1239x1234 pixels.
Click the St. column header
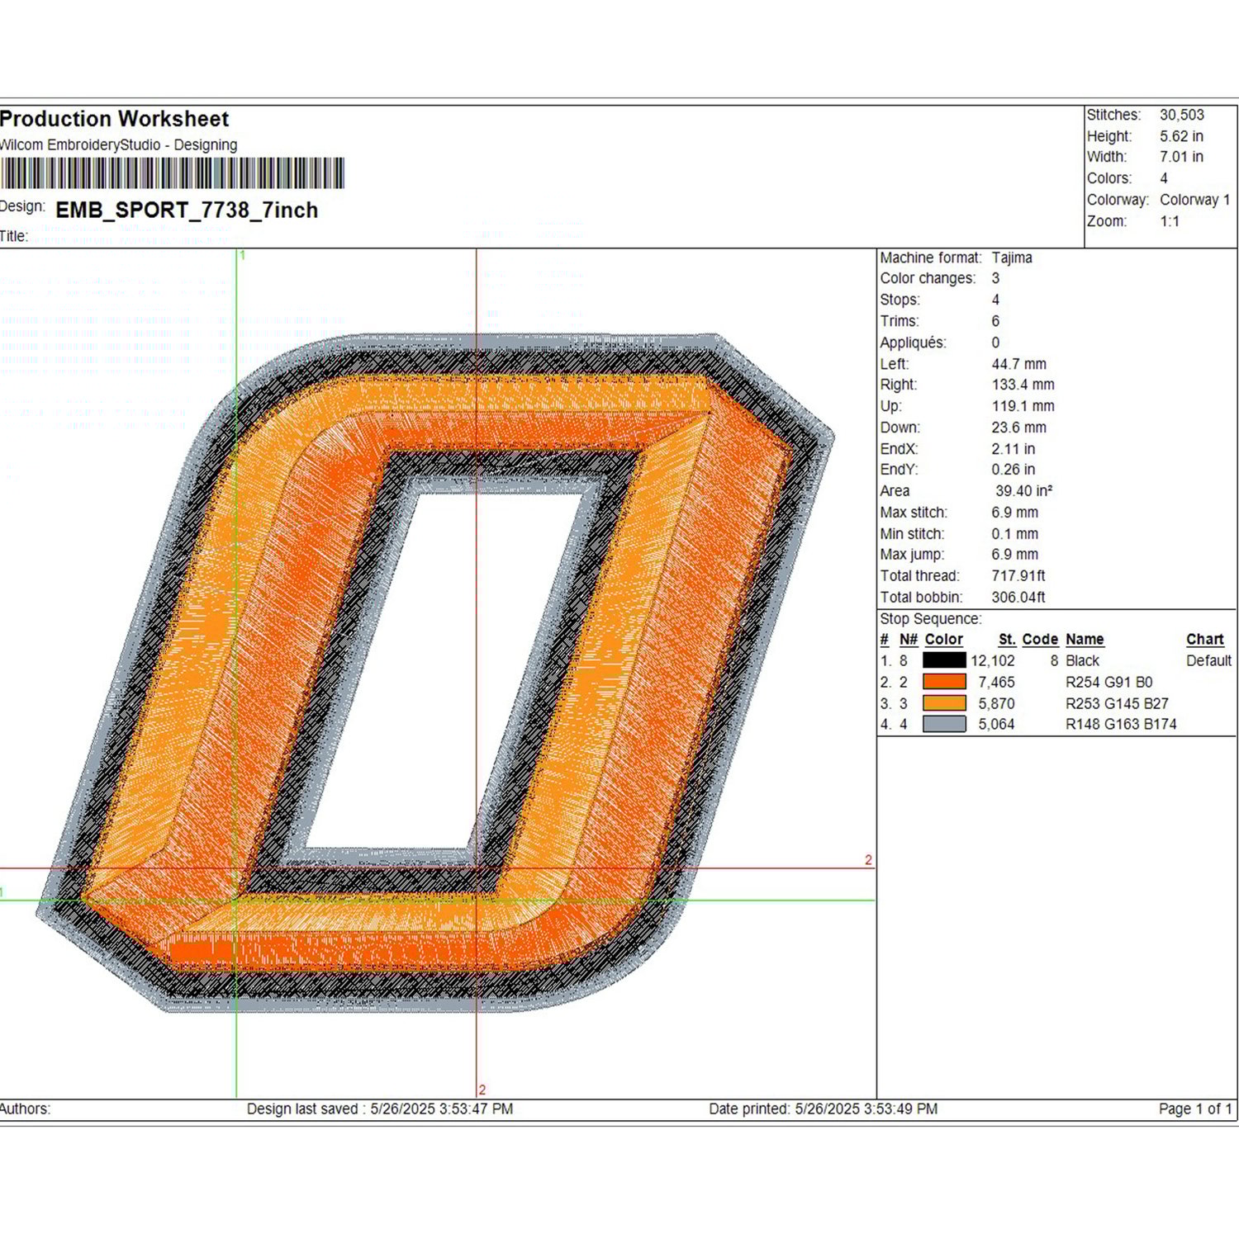[x=1007, y=640]
